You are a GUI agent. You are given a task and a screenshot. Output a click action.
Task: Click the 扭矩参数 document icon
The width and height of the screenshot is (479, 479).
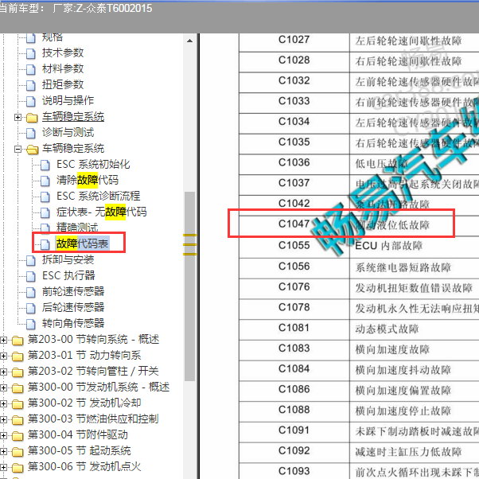(30, 85)
